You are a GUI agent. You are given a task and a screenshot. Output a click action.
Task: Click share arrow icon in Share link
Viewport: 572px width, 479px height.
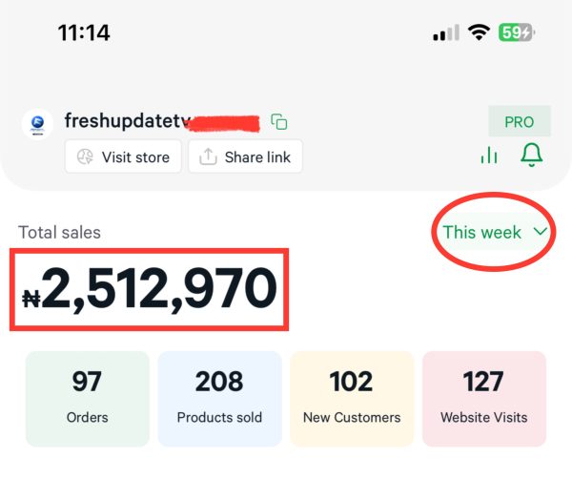209,157
